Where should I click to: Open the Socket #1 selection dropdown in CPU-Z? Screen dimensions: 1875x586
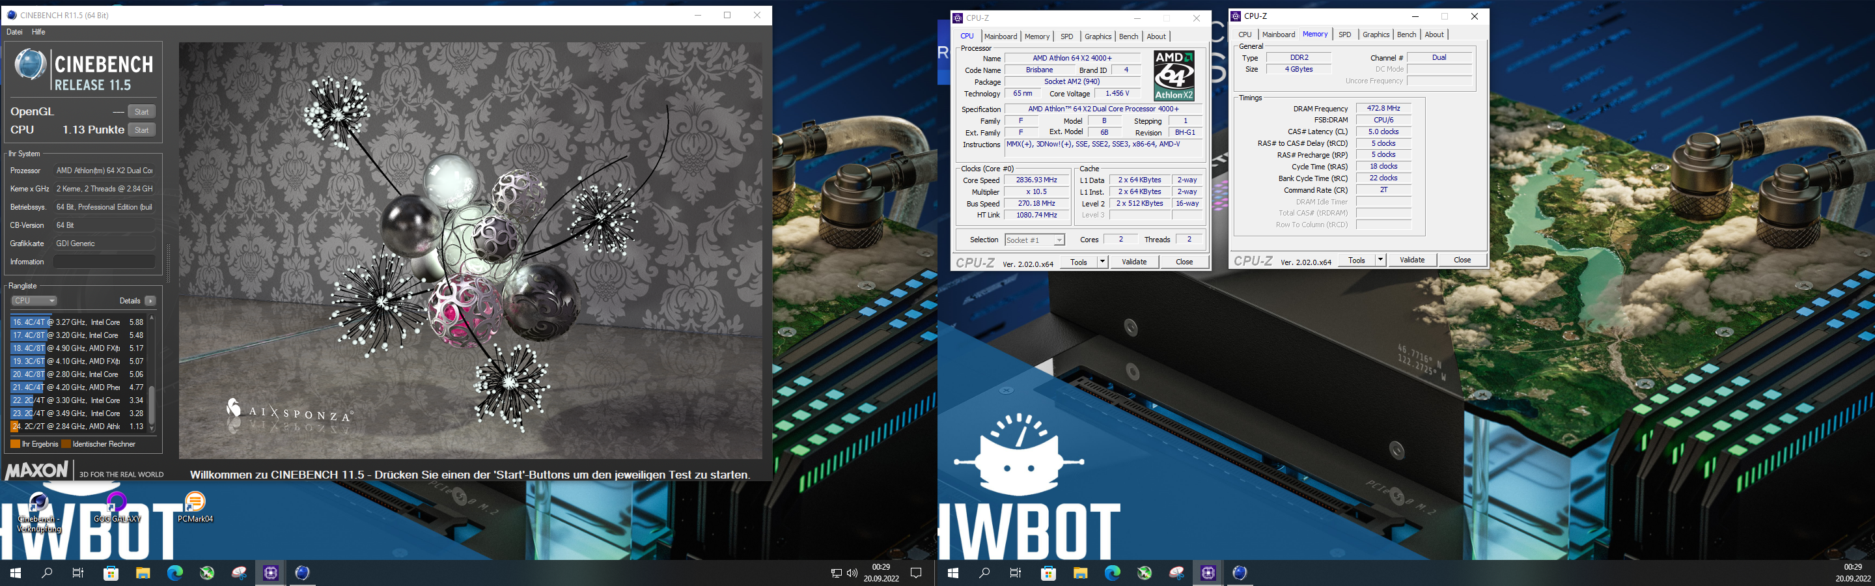tap(1035, 240)
